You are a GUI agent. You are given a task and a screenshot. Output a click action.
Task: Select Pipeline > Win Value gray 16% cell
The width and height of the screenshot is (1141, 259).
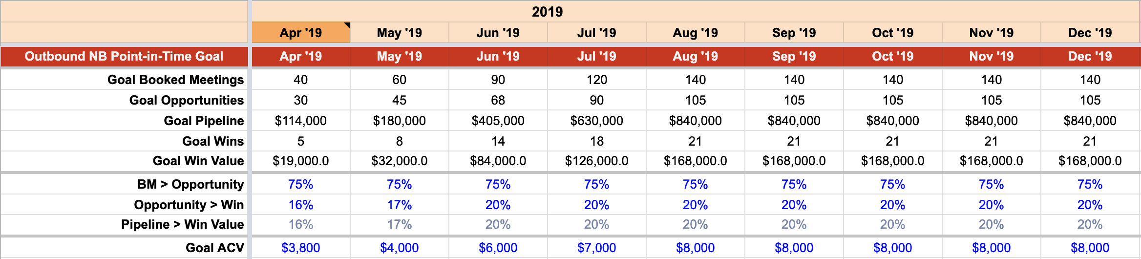(x=301, y=224)
